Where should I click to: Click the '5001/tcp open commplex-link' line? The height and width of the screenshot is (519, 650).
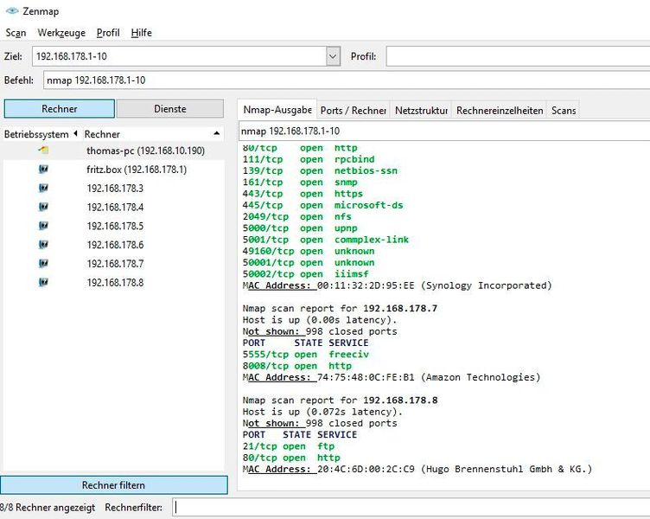[x=325, y=240]
